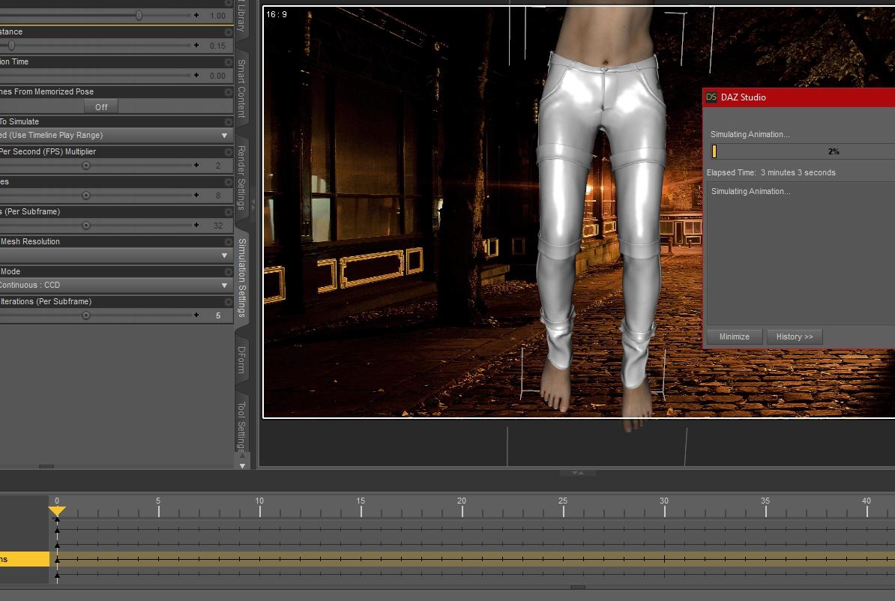This screenshot has width=895, height=601.
Task: Show History in simulation dialog
Action: (x=794, y=337)
